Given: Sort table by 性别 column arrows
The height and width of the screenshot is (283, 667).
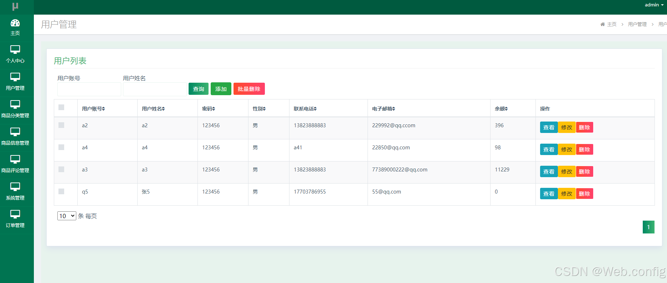Looking at the screenshot, I should (264, 109).
